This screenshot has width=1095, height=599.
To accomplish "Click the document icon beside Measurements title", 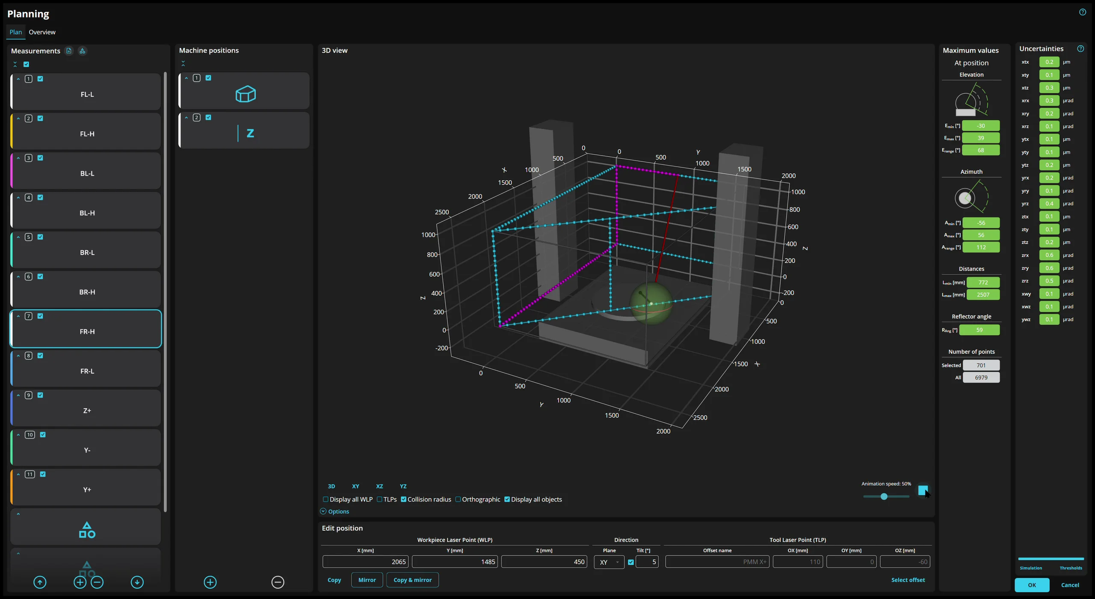I will coord(69,51).
